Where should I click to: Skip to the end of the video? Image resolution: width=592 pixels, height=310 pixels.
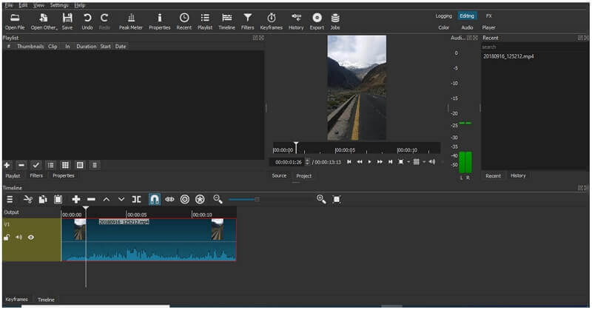pyautogui.click(x=390, y=161)
